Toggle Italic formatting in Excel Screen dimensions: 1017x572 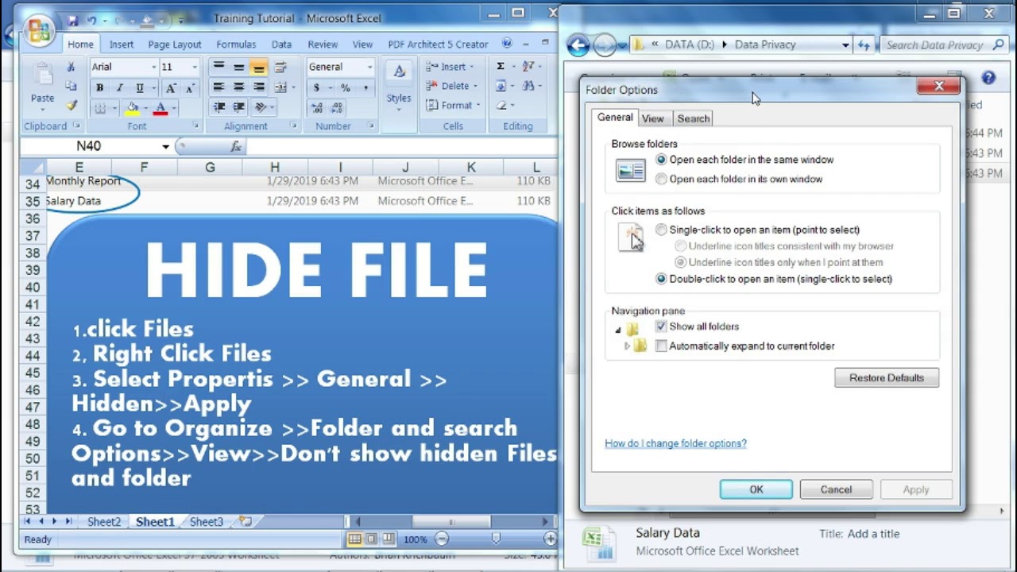tap(119, 87)
